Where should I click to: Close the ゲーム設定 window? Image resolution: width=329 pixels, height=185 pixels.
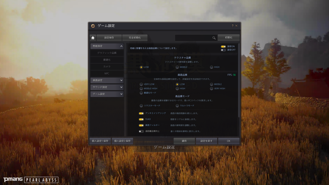(236, 26)
